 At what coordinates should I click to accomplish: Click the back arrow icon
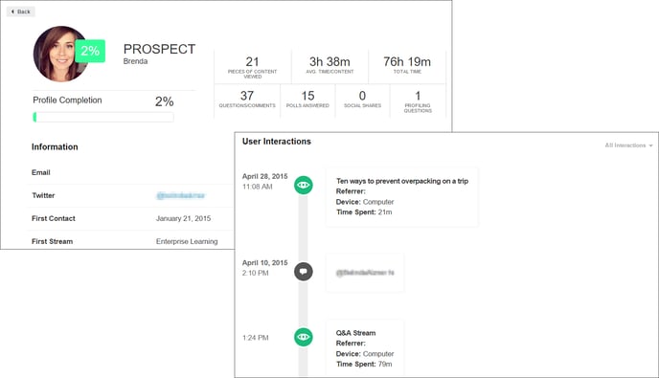point(12,11)
